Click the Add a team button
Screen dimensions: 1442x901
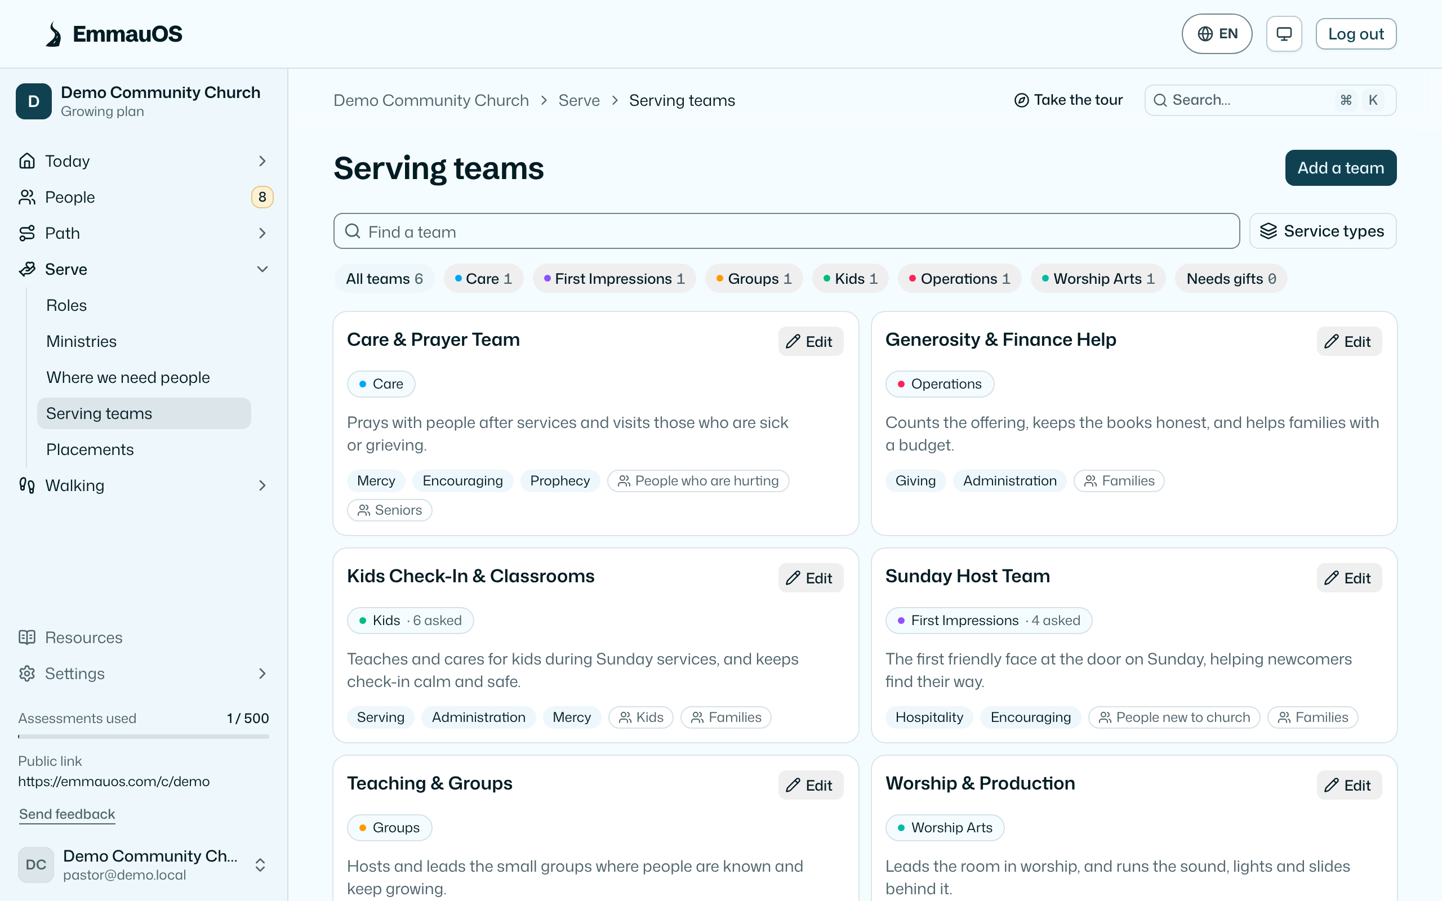click(x=1340, y=168)
